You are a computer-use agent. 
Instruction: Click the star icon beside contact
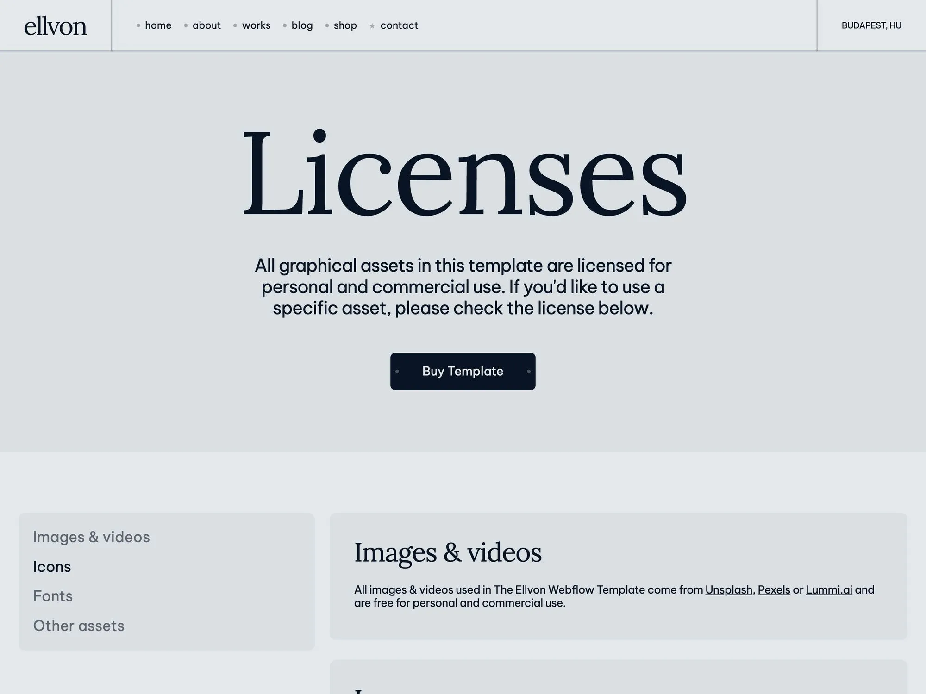click(x=372, y=26)
